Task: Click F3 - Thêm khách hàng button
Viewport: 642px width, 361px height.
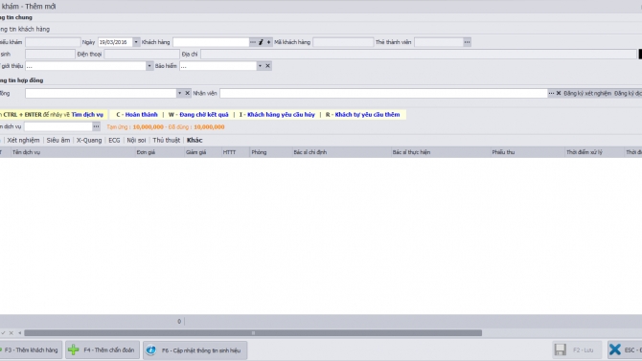Action: [31, 350]
